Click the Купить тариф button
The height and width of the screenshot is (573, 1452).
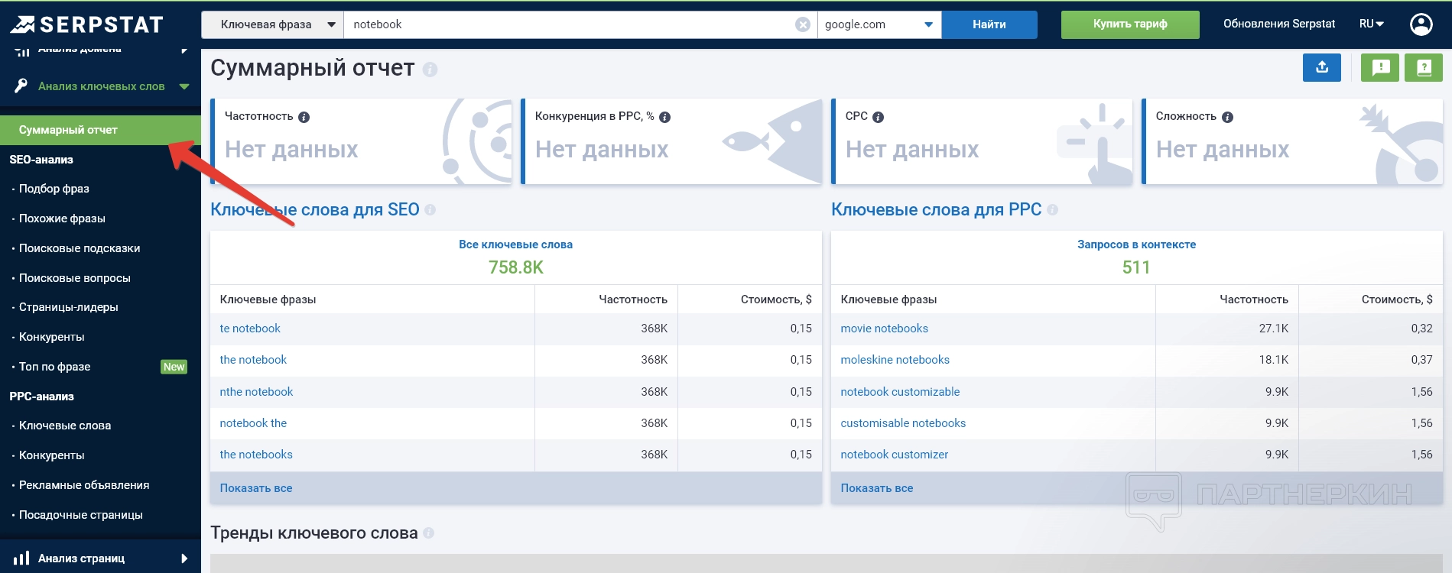click(1129, 24)
